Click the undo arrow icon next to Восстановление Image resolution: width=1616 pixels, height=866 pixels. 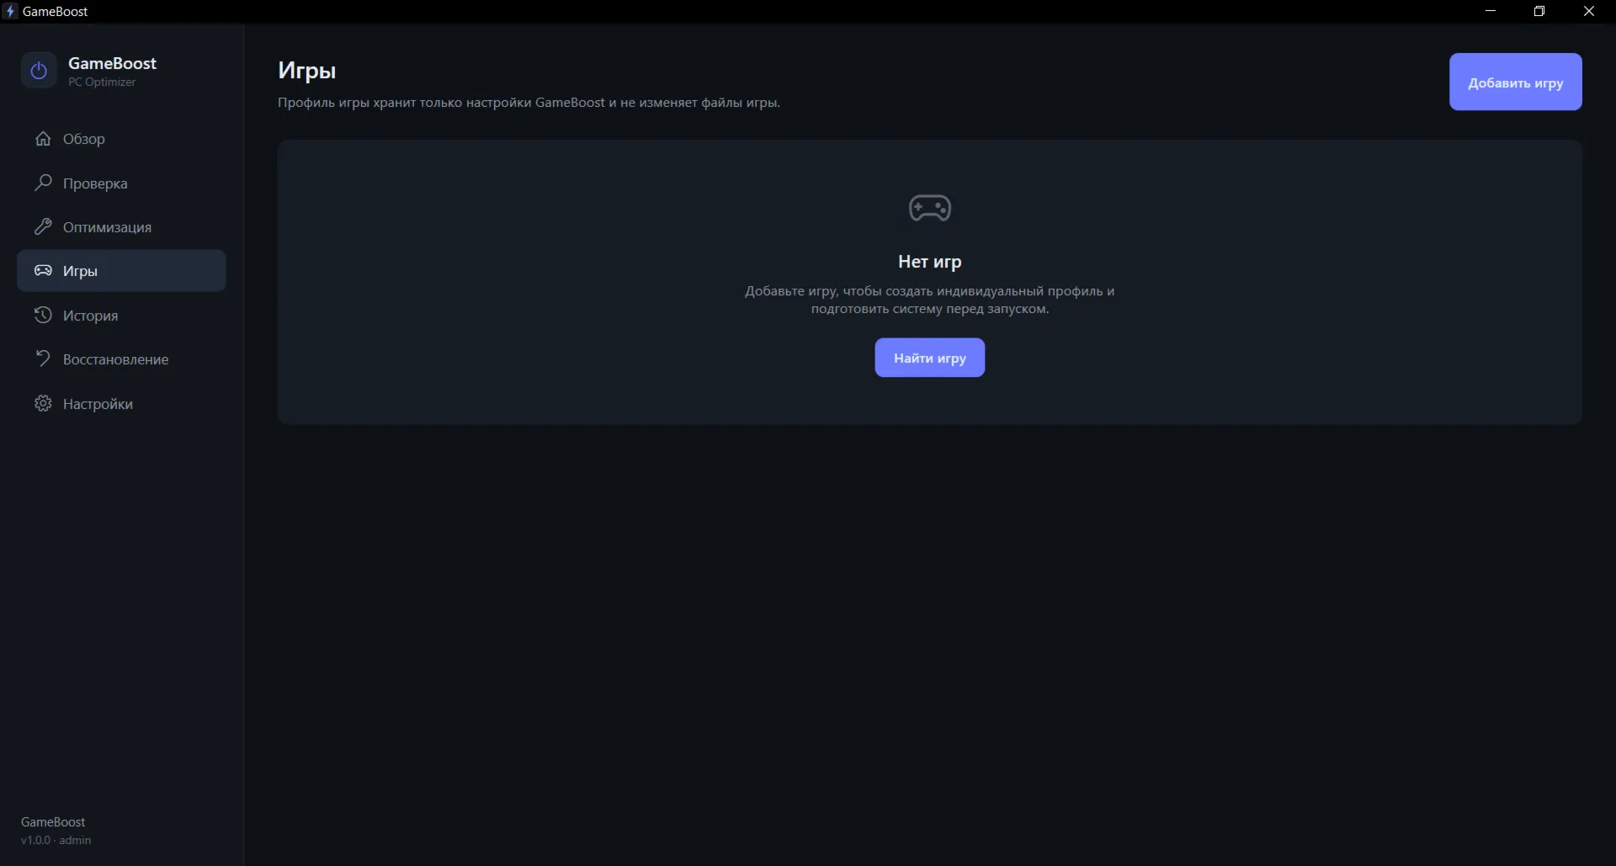pyautogui.click(x=43, y=359)
